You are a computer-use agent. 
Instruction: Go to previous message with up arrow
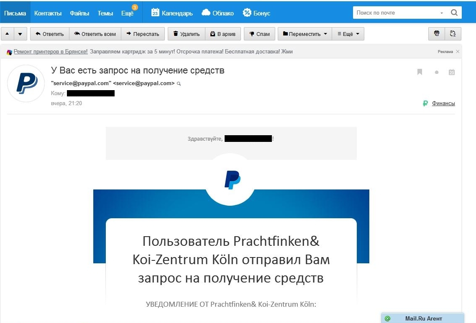pos(7,34)
